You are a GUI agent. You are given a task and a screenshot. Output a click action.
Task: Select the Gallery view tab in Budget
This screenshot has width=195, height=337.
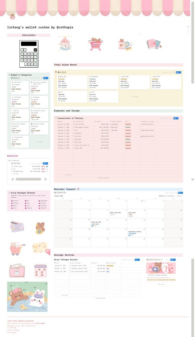(15, 78)
